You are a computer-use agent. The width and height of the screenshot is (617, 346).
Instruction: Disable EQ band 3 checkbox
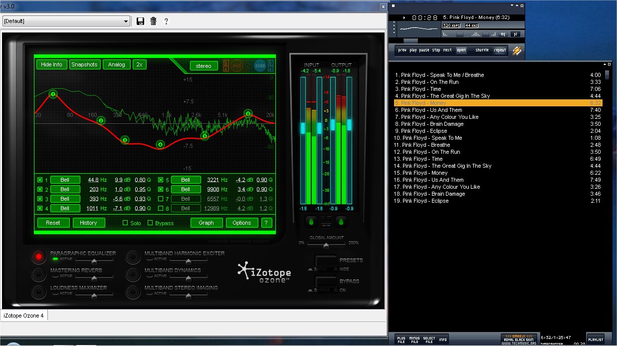click(x=40, y=199)
